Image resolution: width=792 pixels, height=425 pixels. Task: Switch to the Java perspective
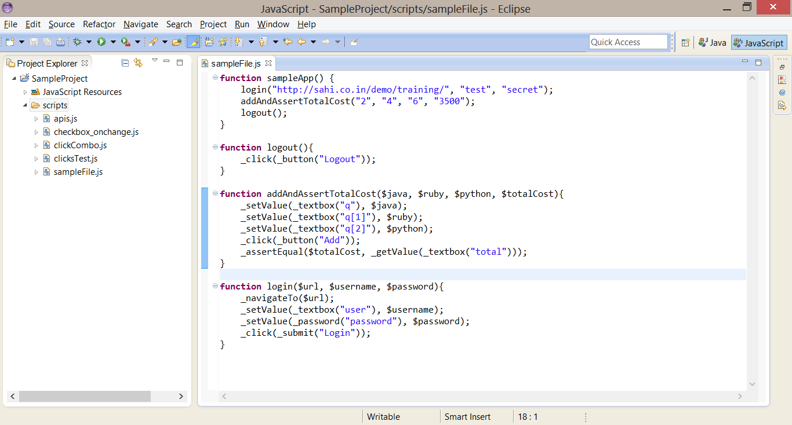712,42
